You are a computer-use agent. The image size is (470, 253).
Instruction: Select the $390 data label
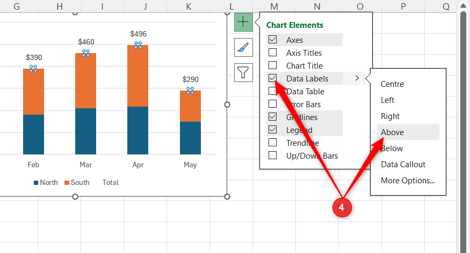34,57
